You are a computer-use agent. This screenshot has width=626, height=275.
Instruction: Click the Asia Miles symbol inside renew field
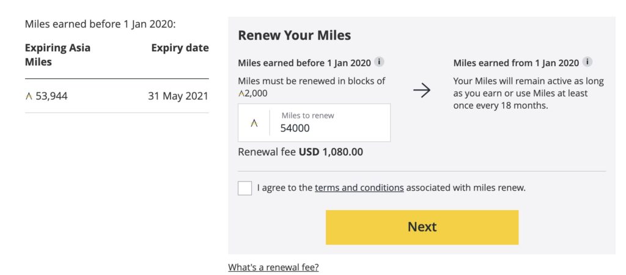coord(254,123)
